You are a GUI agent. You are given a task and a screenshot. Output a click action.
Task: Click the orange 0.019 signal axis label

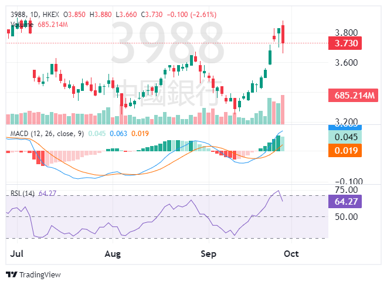[x=344, y=150]
